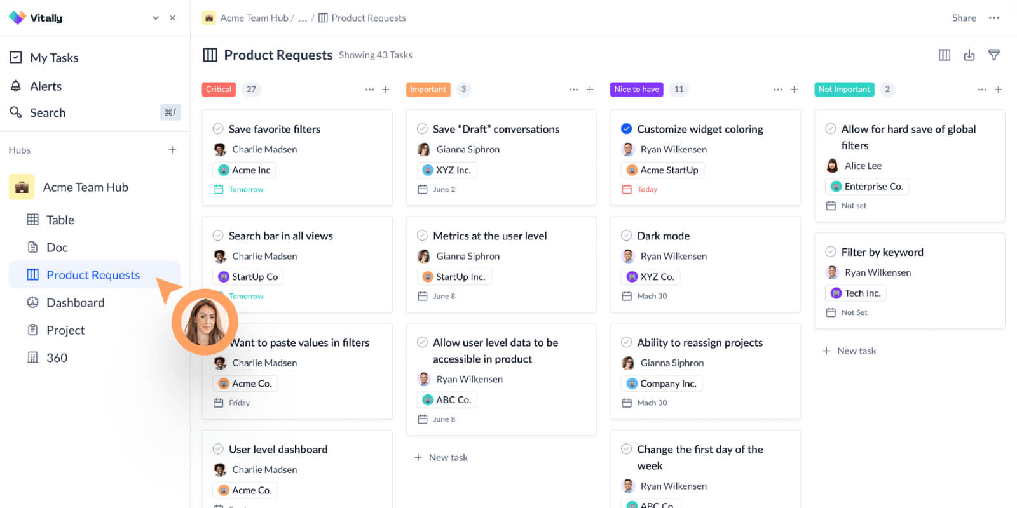
Task: Click June 2 calendar icon
Action: 422,189
